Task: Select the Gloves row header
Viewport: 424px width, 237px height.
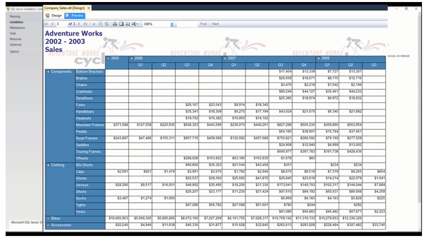Action: [90, 178]
